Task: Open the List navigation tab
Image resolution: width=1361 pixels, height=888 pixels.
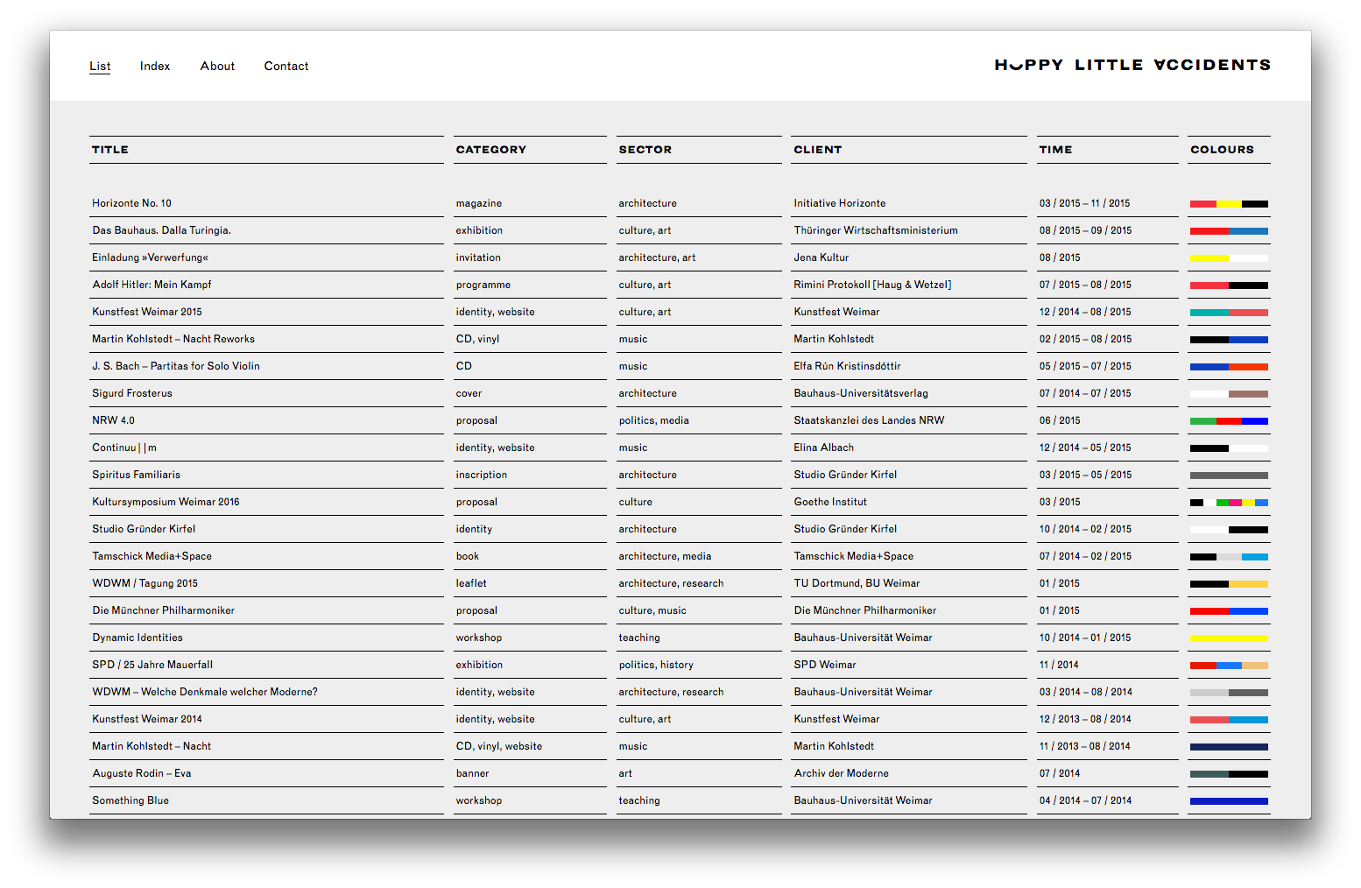Action: click(x=100, y=66)
